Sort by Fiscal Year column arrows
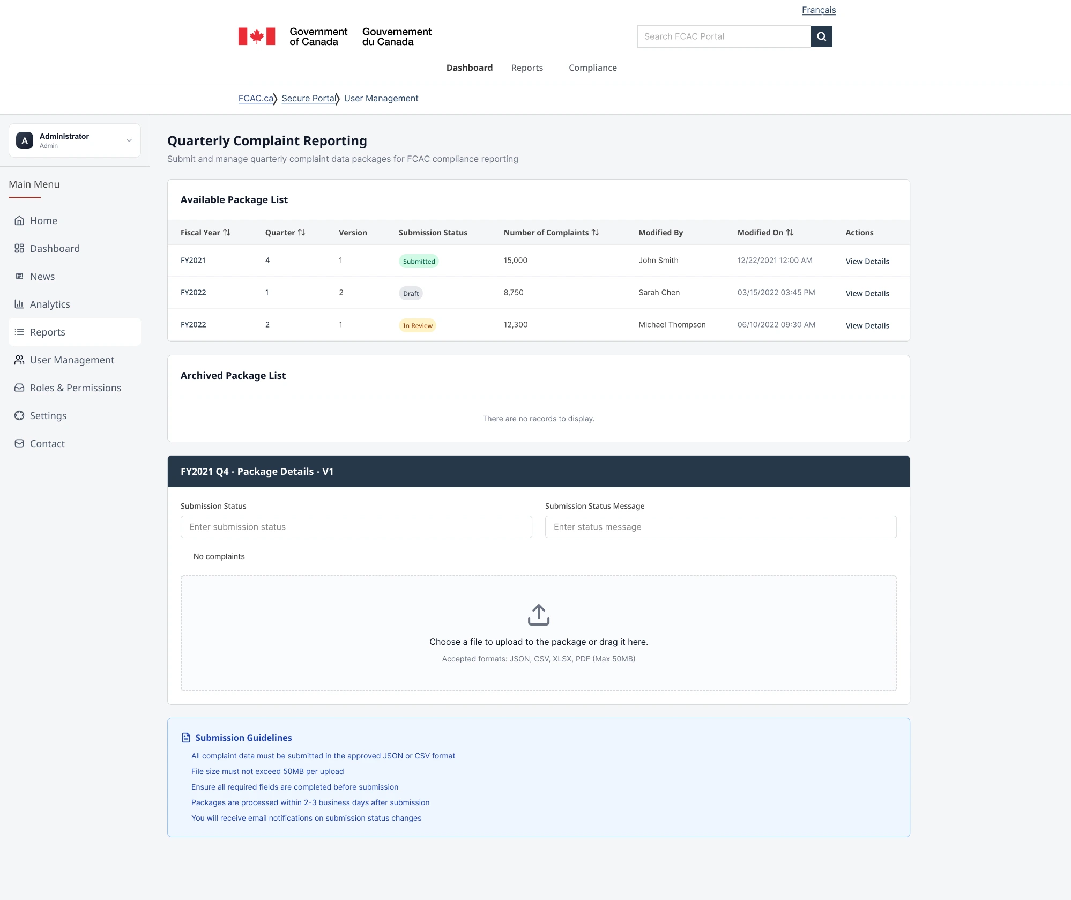Image resolution: width=1071 pixels, height=900 pixels. (227, 233)
